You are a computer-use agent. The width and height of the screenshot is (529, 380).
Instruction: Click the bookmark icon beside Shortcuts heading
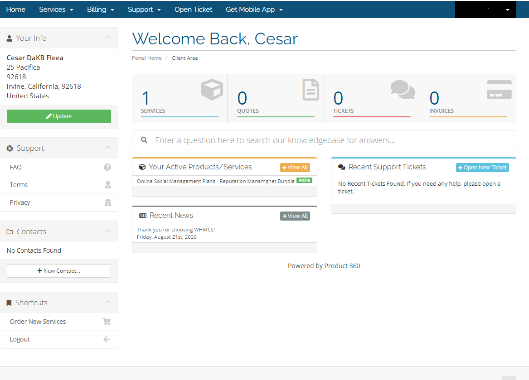click(x=9, y=303)
